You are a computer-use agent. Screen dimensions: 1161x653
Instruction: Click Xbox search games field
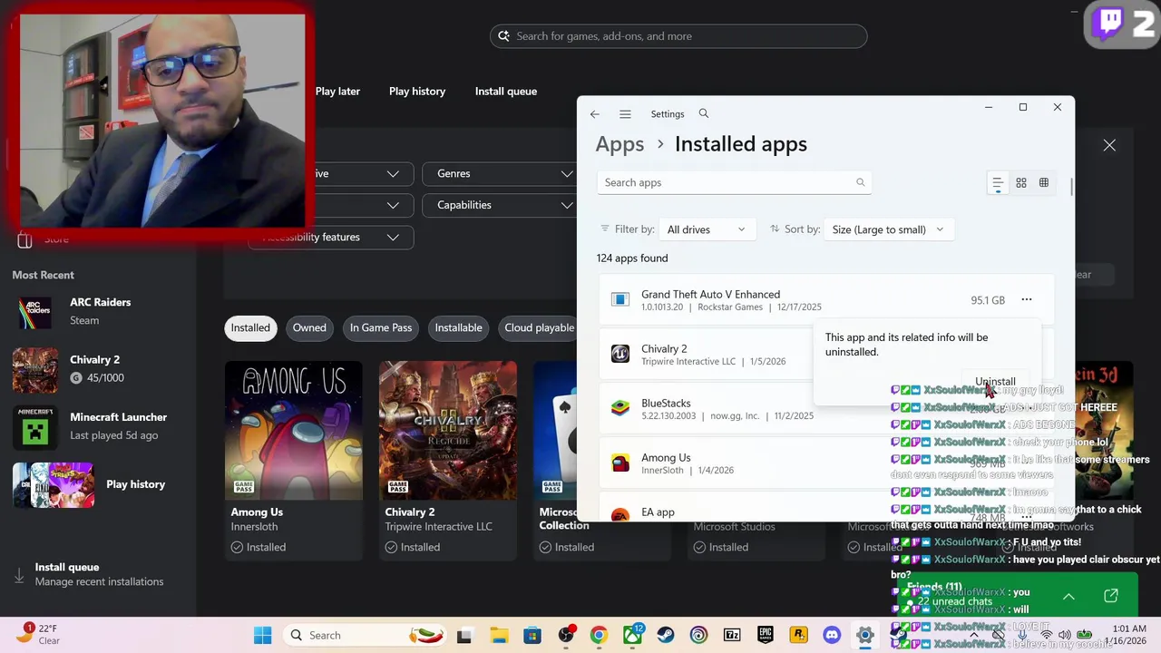[678, 36]
